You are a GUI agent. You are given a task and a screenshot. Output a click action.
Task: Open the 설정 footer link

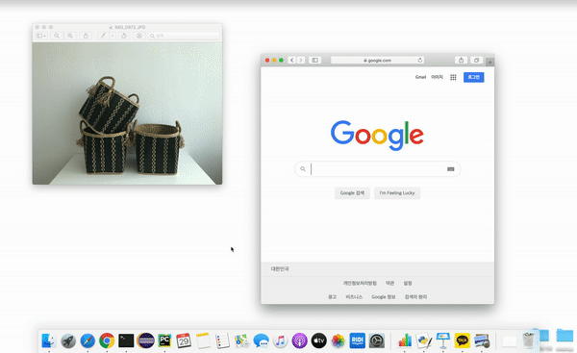[x=408, y=283]
